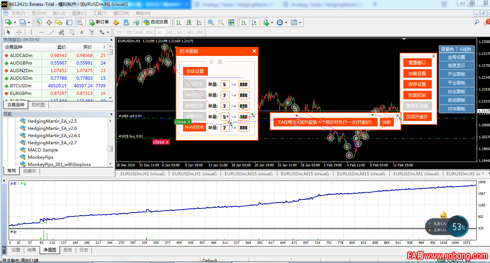Click the 新订单 new order button

[x=98, y=22]
